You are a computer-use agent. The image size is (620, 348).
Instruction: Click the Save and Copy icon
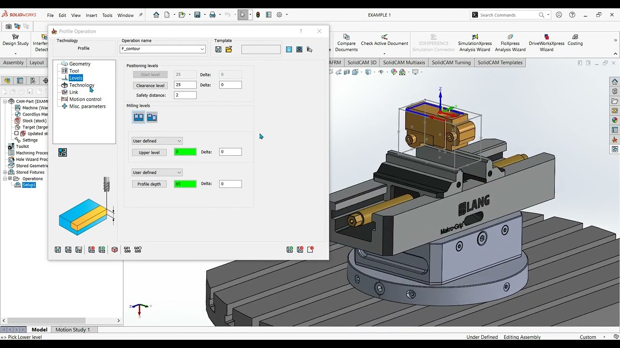(68, 249)
